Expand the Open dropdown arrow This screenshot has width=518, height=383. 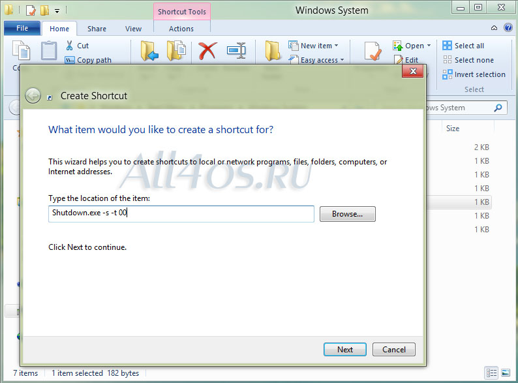pos(429,46)
